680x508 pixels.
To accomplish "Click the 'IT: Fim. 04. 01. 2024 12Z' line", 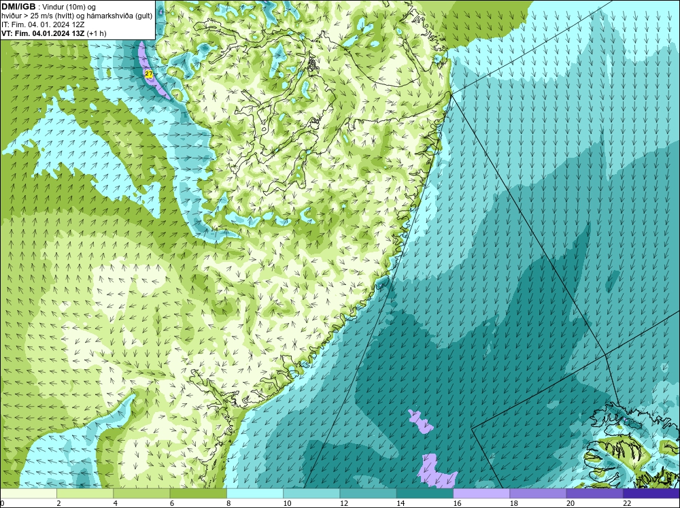I will click(43, 24).
